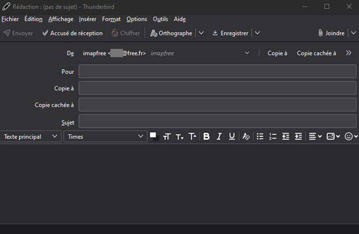Indent the text
This screenshot has width=359, height=234.
[298, 136]
